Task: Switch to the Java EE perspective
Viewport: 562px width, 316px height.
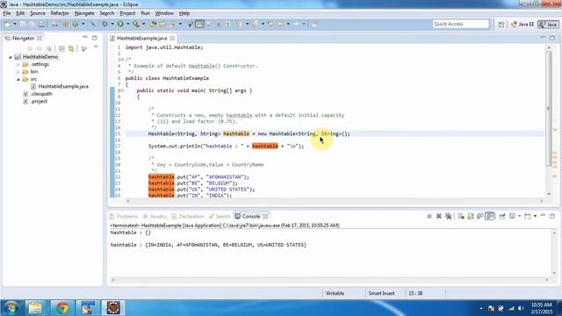Action: pyautogui.click(x=522, y=25)
